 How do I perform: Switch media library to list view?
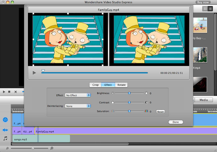(x=210, y=9)
